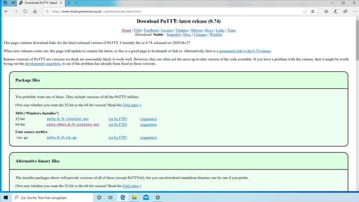Open the browser home page
This screenshot has width=359, height=202.
[35, 12]
